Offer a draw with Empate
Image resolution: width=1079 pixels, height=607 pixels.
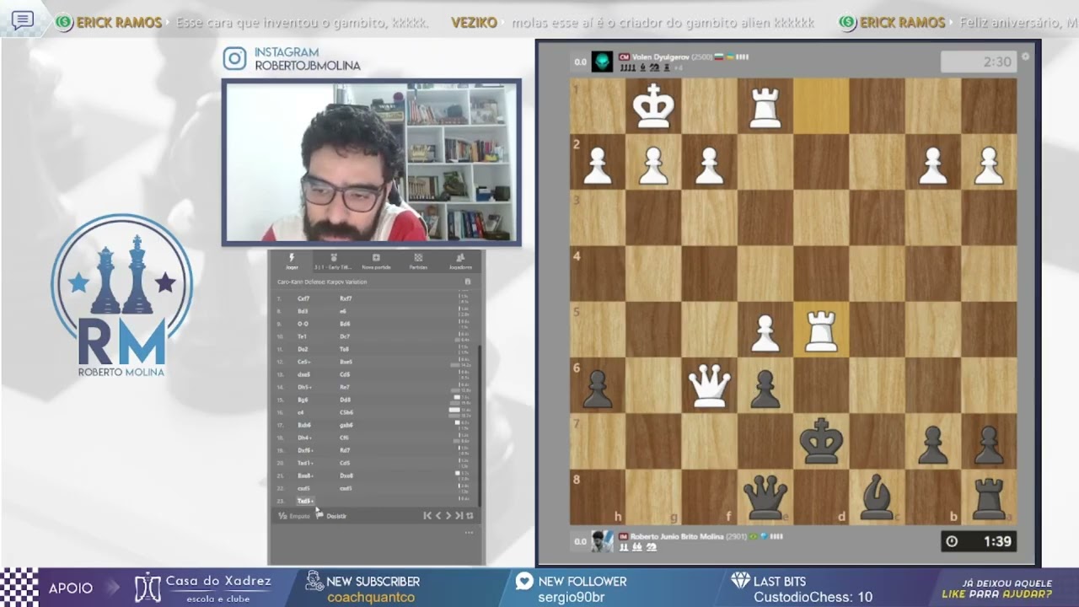pyautogui.click(x=294, y=515)
